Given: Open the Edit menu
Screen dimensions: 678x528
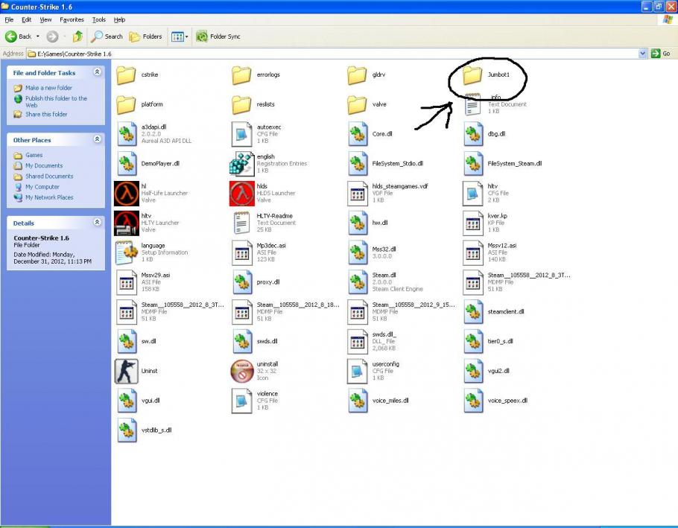Looking at the screenshot, I should [26, 20].
